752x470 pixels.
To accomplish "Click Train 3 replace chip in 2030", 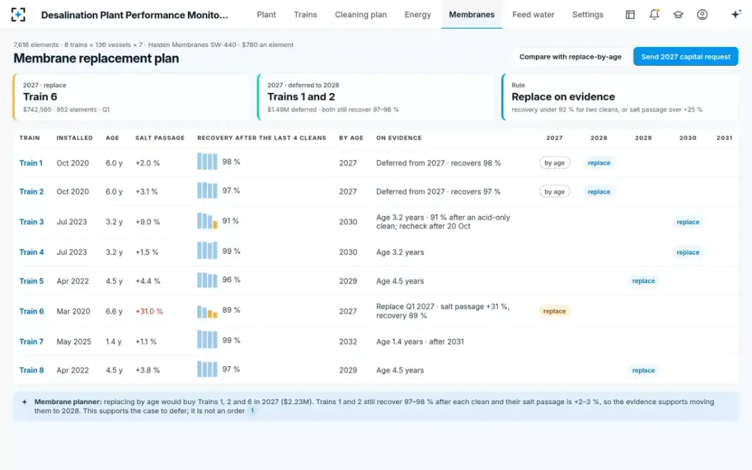I will point(688,222).
